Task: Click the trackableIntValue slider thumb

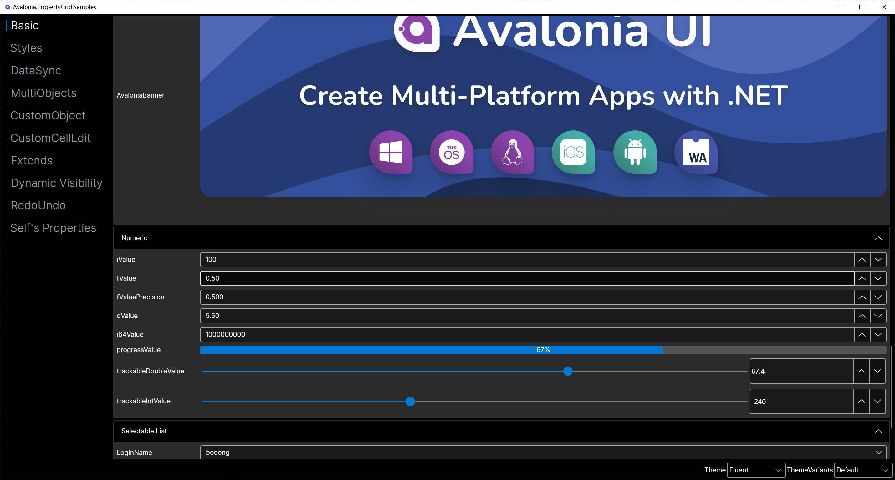Action: point(410,402)
